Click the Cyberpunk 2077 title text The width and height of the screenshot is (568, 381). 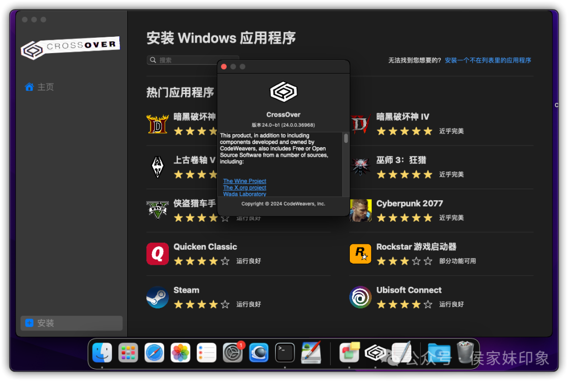[409, 203]
